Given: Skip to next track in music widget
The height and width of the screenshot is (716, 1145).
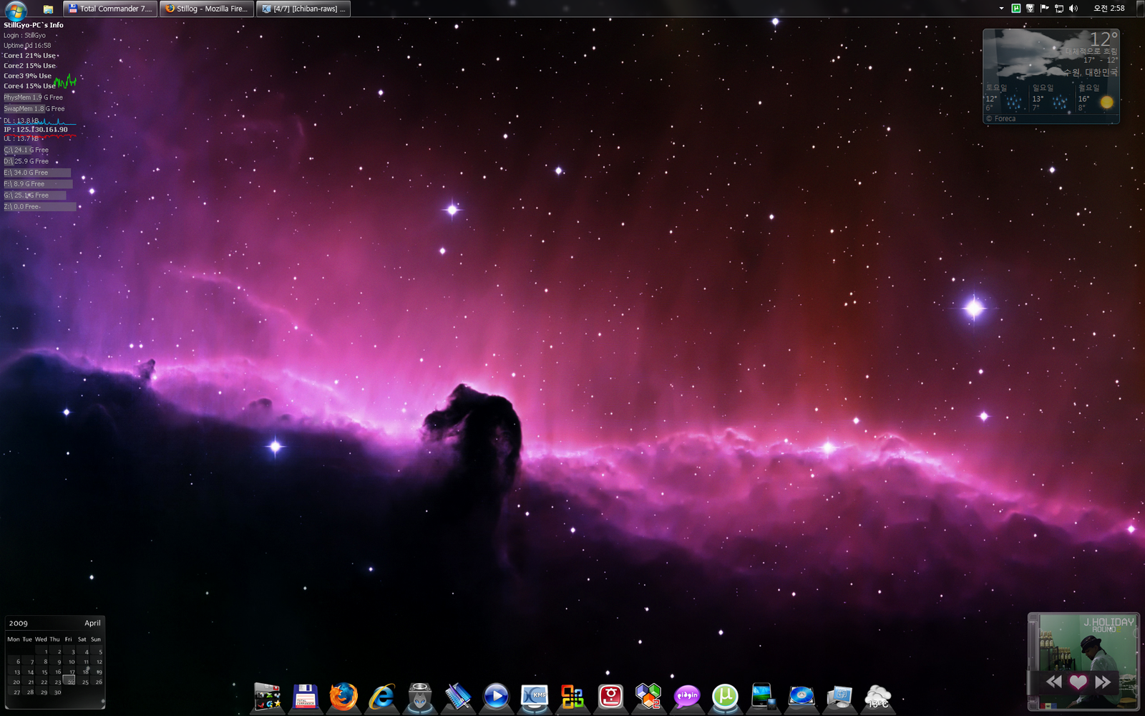Looking at the screenshot, I should tap(1103, 682).
